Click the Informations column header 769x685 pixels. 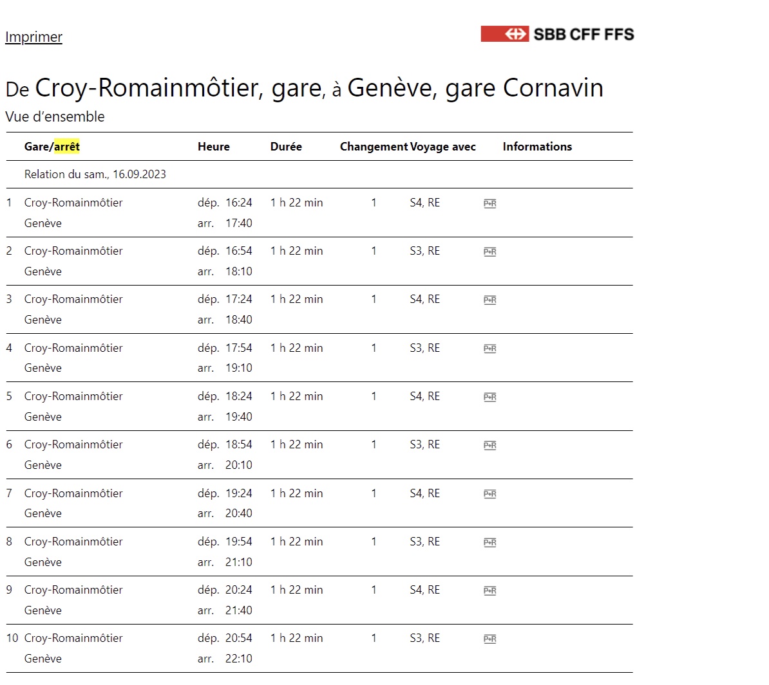point(537,147)
